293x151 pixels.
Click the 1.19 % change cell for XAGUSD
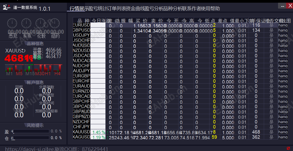pyautogui.click(x=98, y=137)
